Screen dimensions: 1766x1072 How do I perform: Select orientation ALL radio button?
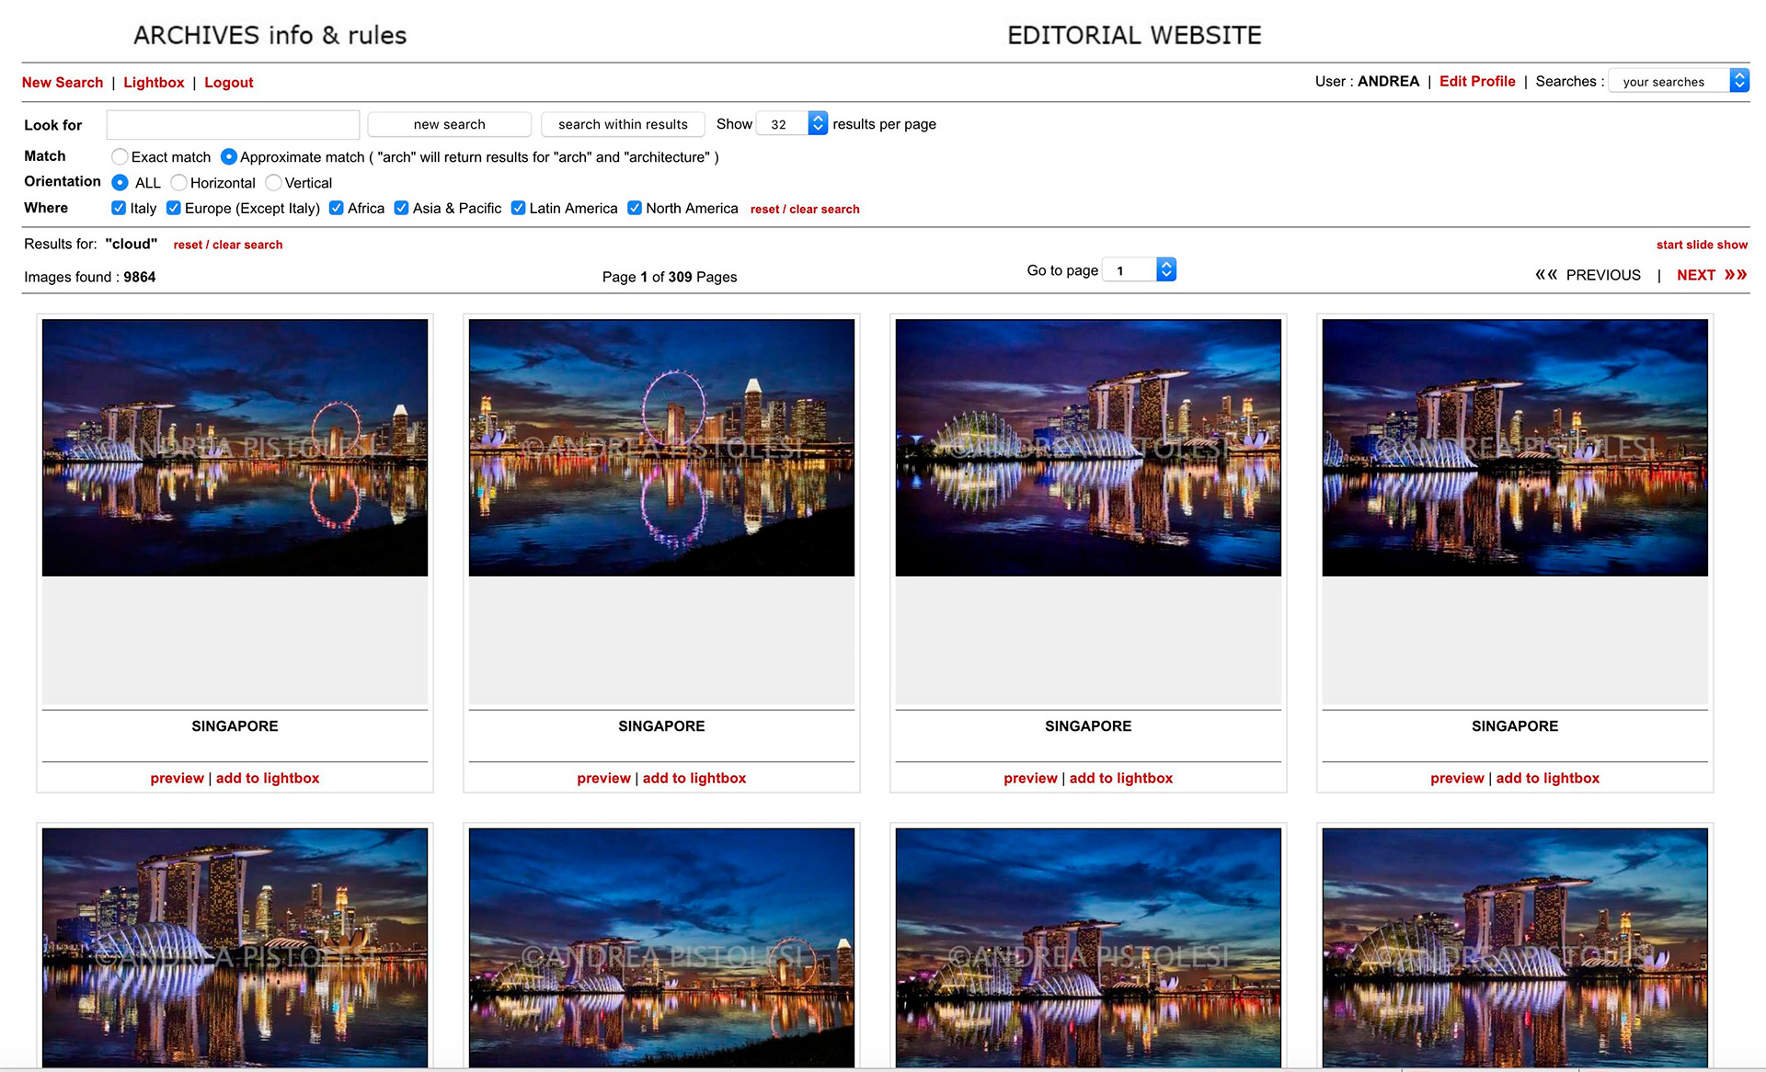coord(120,182)
